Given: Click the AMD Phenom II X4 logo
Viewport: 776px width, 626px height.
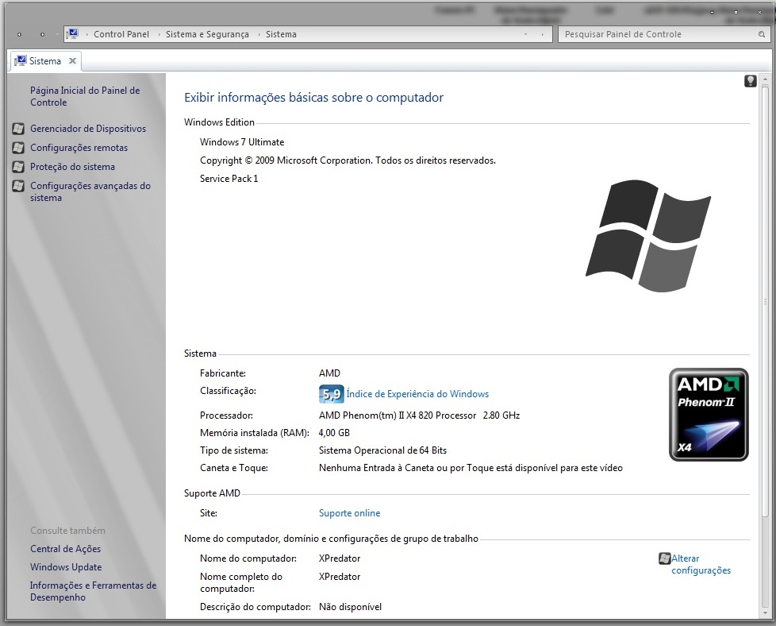Looking at the screenshot, I should click(708, 415).
